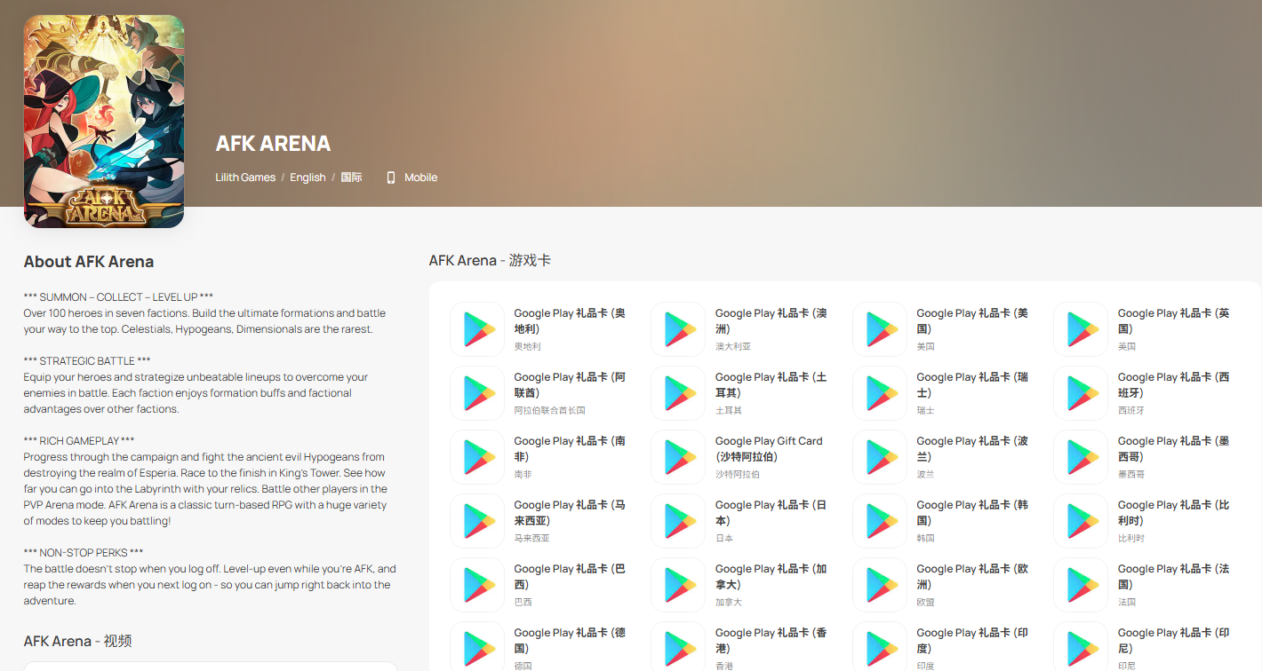
Task: Click the 国际 region link
Action: tap(351, 178)
